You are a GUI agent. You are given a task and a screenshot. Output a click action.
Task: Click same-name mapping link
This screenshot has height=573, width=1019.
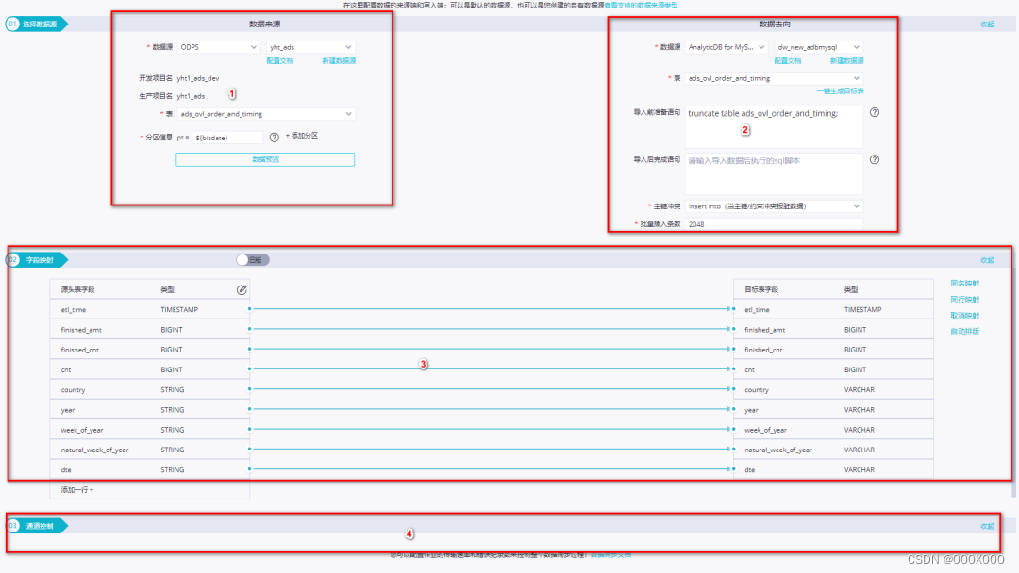[964, 284]
